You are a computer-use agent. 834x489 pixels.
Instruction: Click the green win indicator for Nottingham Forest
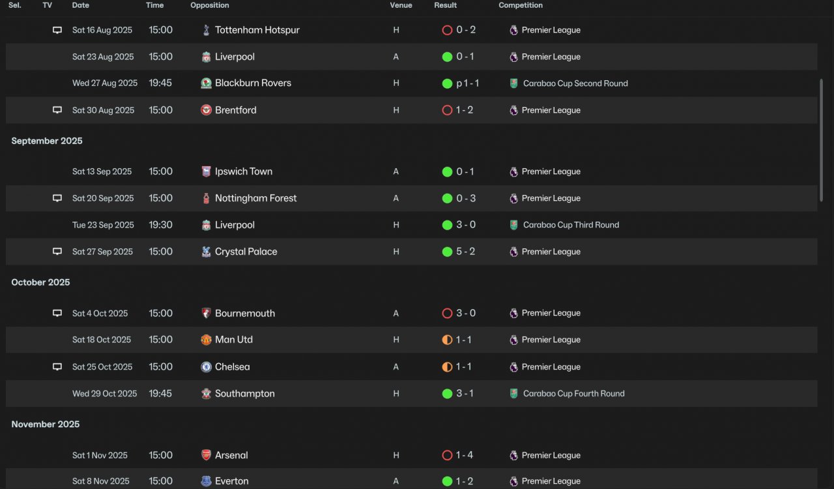point(447,198)
